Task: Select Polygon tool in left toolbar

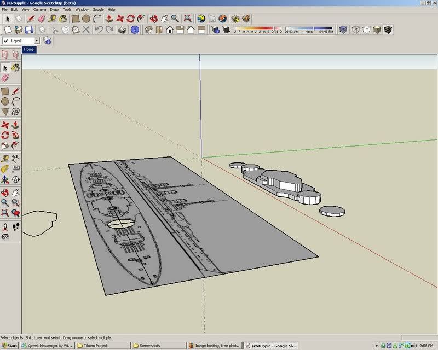Action: click(x=5, y=112)
